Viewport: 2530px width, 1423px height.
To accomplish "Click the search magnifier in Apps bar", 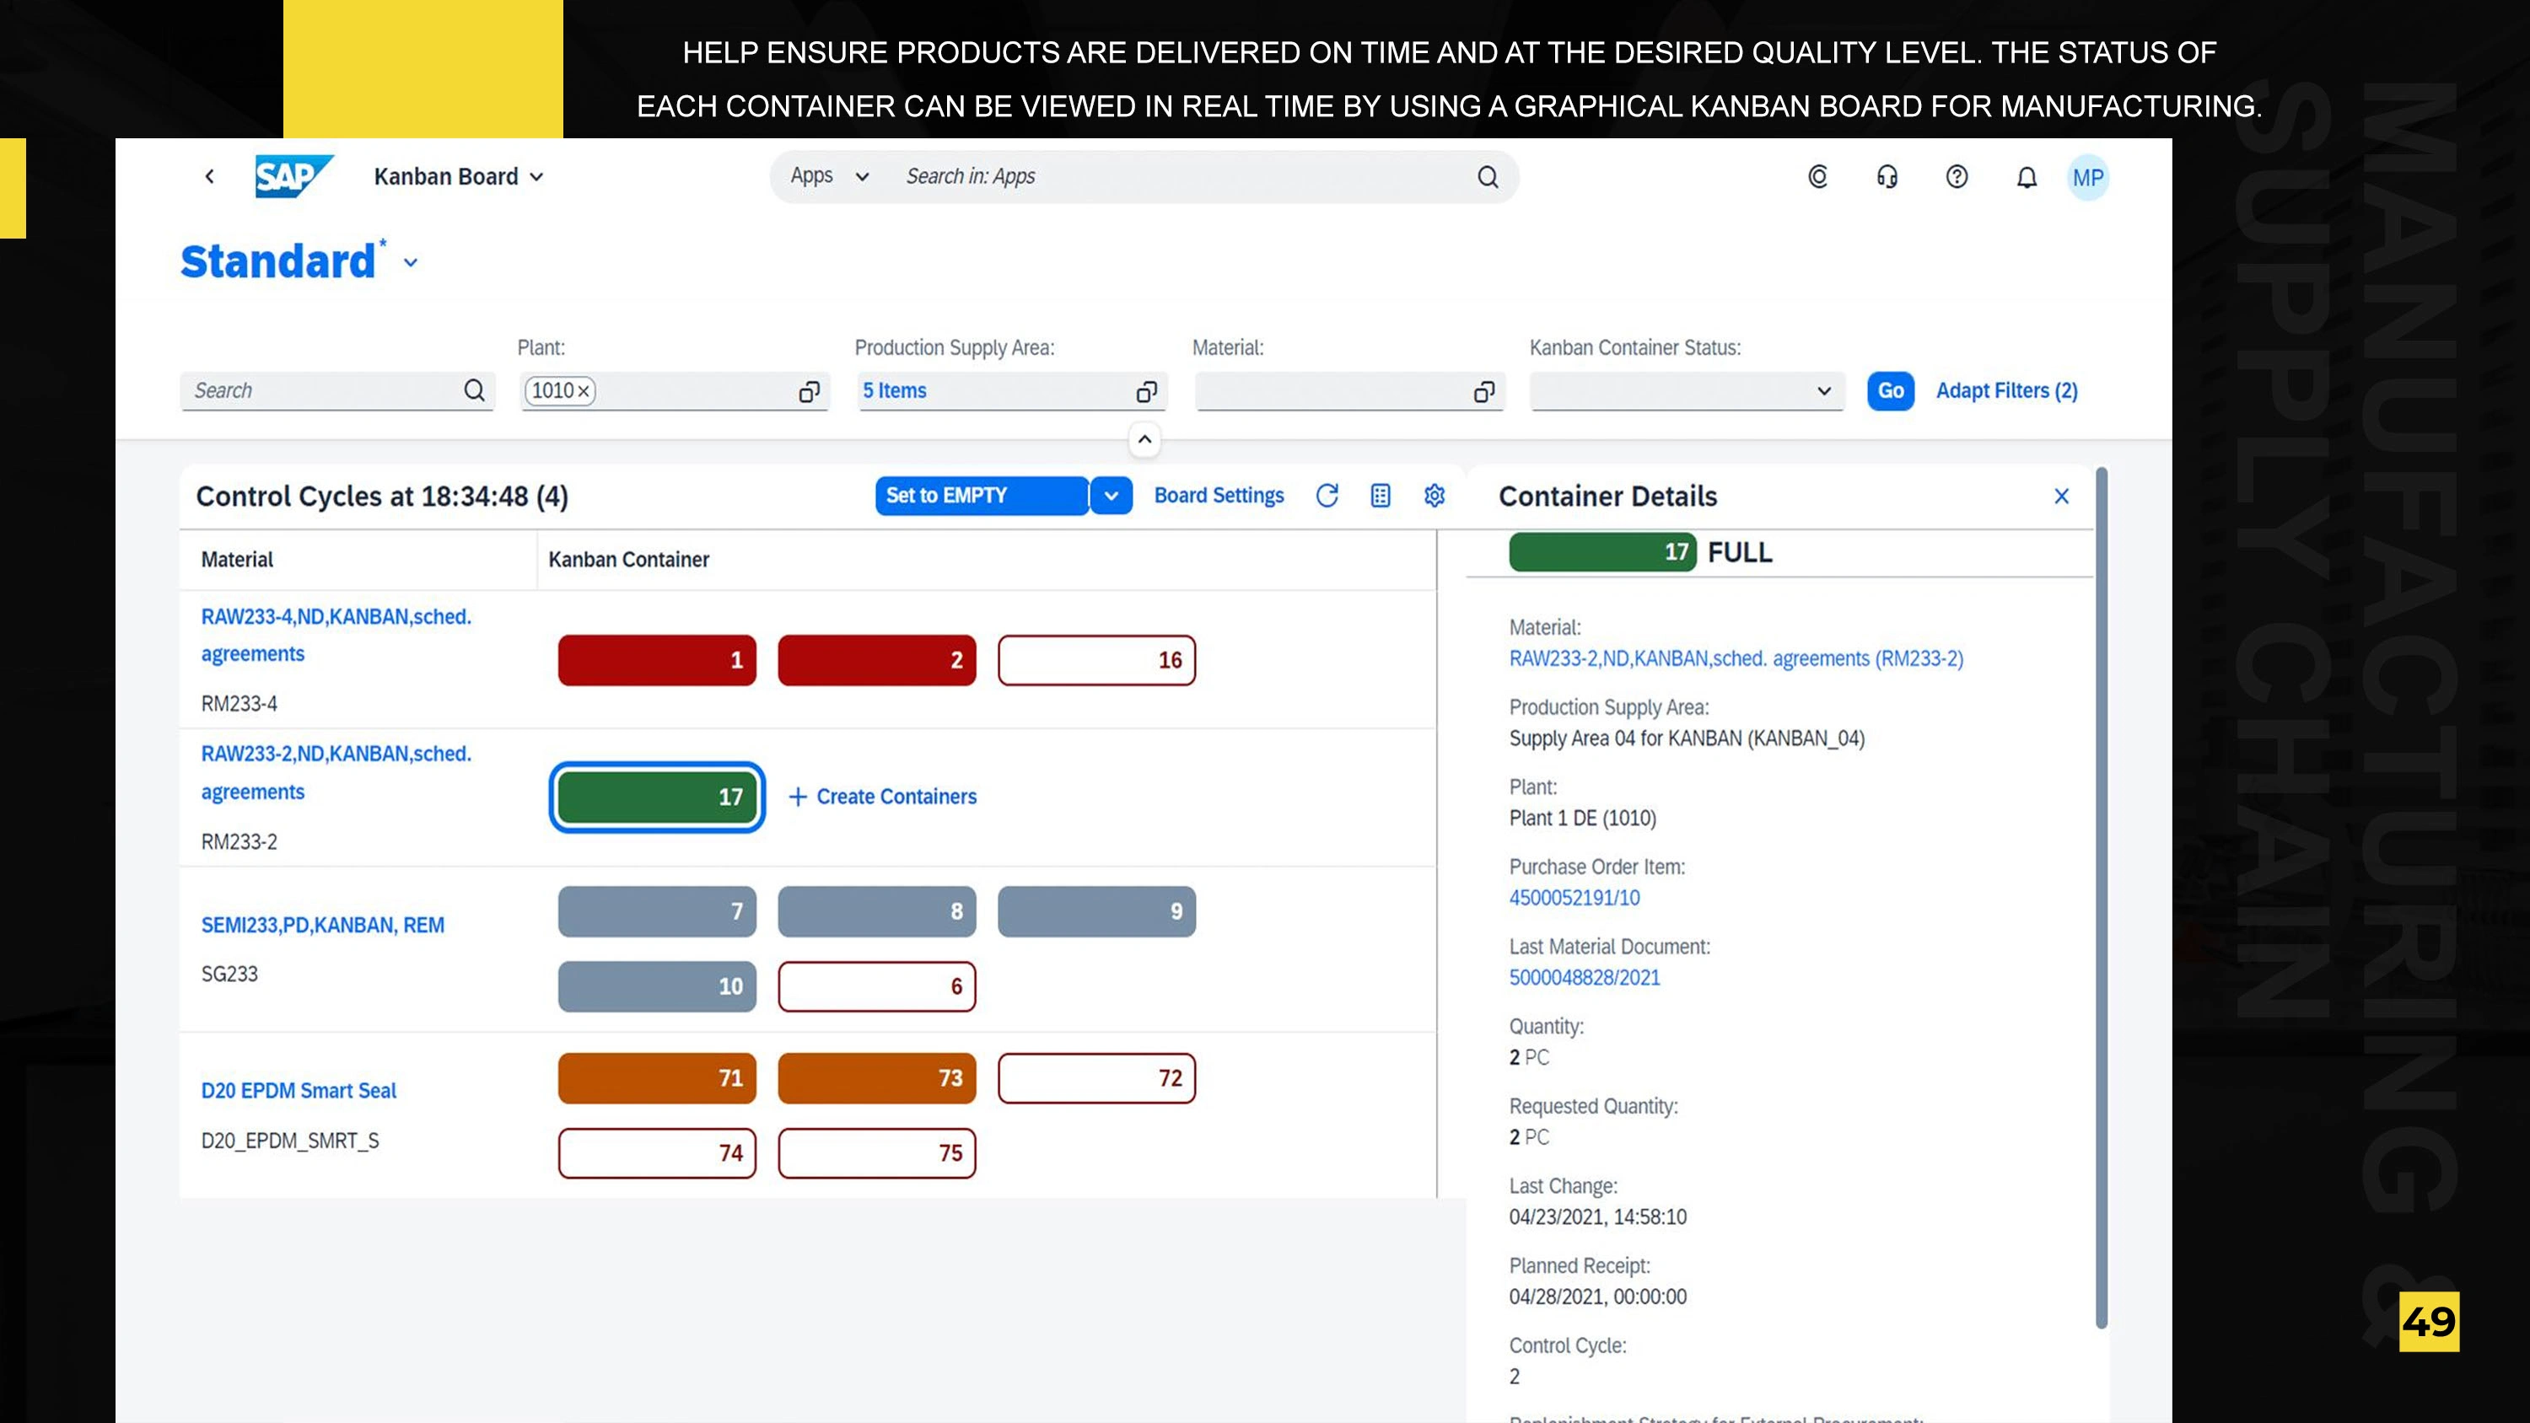I will click(1487, 177).
